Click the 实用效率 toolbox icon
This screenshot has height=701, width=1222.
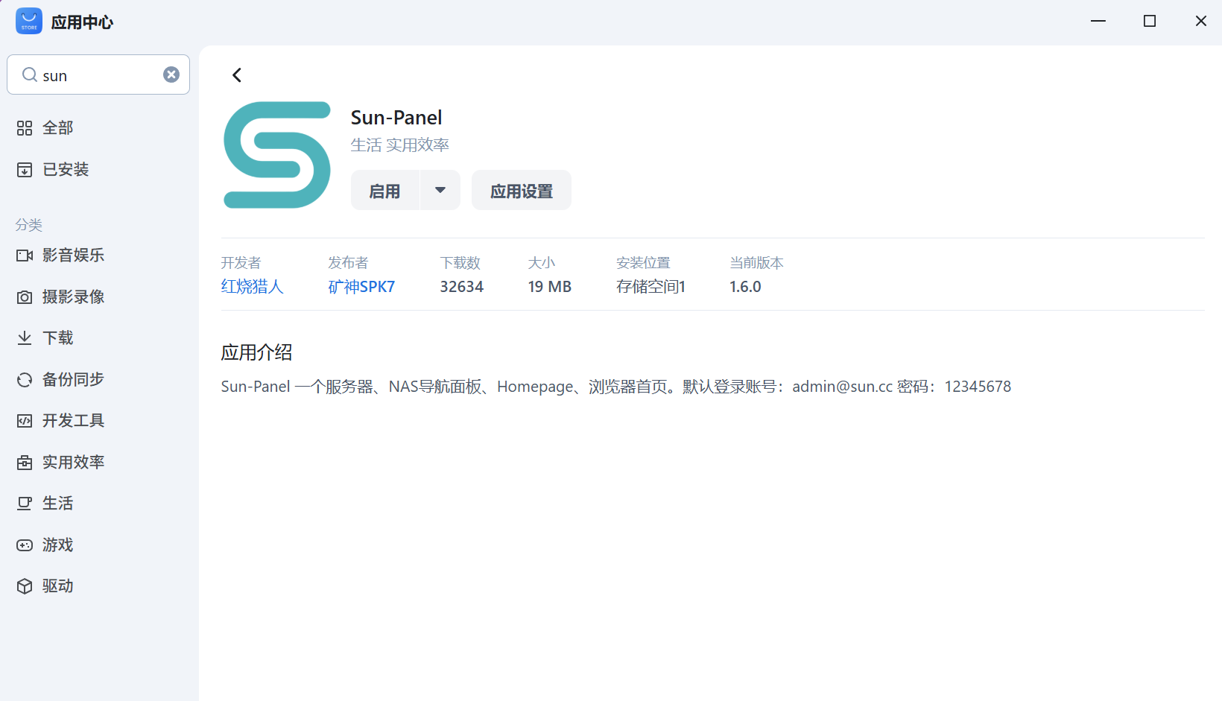click(25, 463)
